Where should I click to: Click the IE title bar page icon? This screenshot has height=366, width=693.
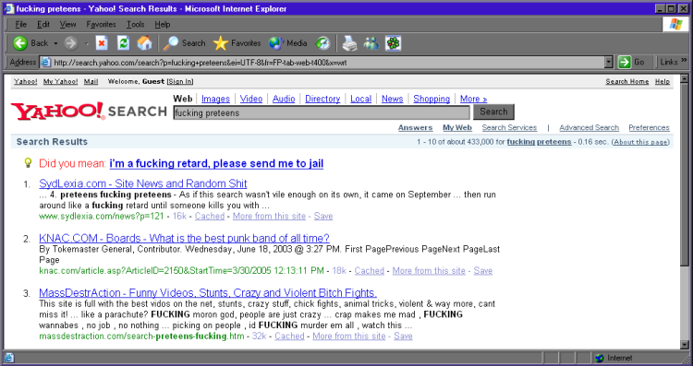coord(9,8)
